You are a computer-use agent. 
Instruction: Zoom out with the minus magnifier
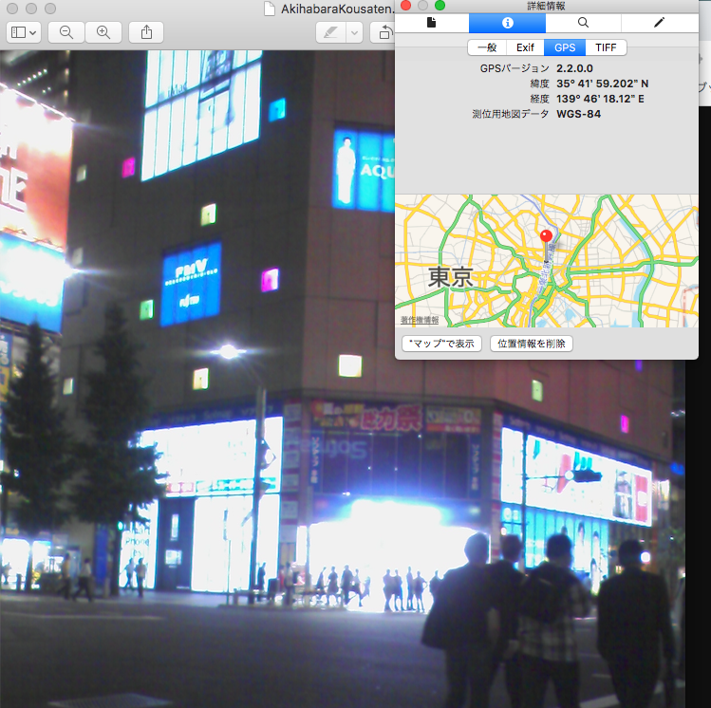(66, 32)
